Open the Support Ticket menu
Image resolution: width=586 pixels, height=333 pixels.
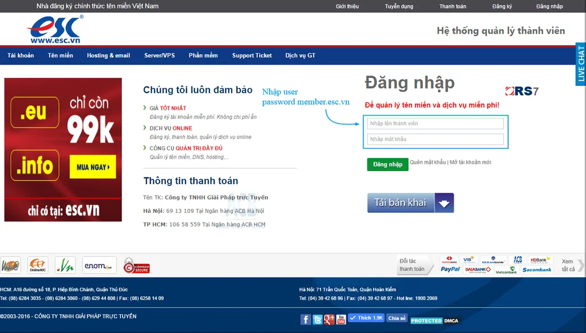tap(252, 55)
